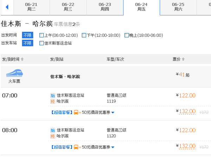The image size is (211, 159).
Task: Go to previous dates with left arrow
Action: 7,7
